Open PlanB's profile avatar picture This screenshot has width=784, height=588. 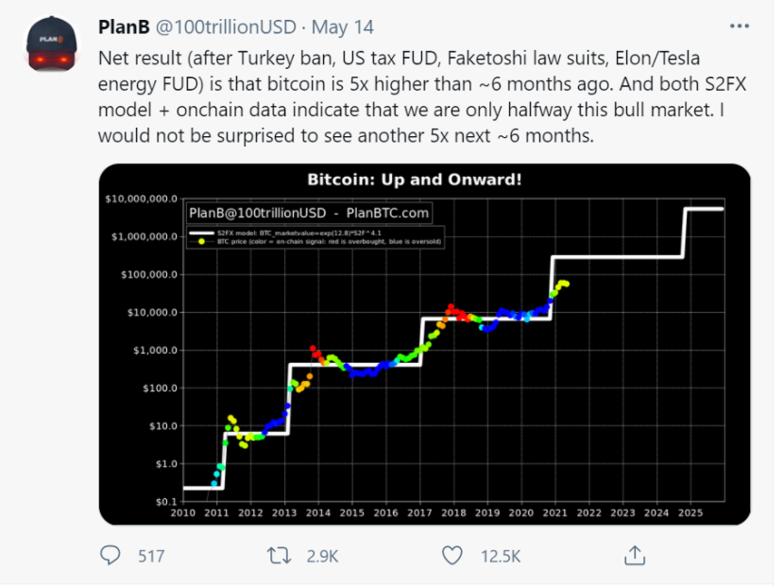(x=52, y=43)
